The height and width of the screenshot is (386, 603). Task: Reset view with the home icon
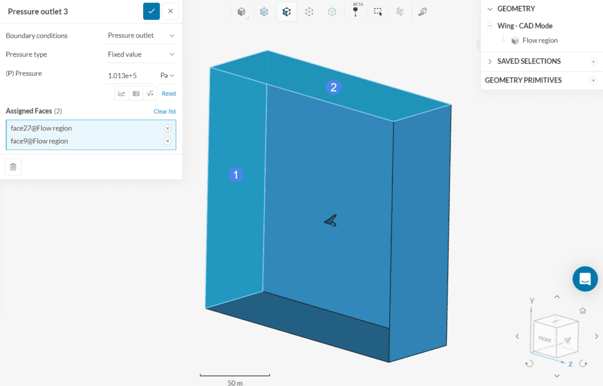[x=582, y=311]
